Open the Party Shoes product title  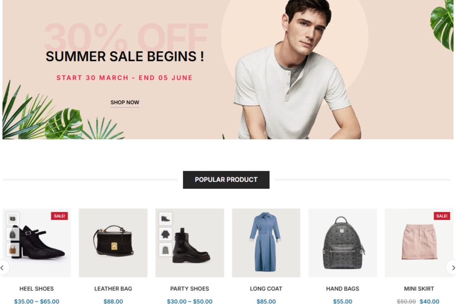click(x=190, y=289)
